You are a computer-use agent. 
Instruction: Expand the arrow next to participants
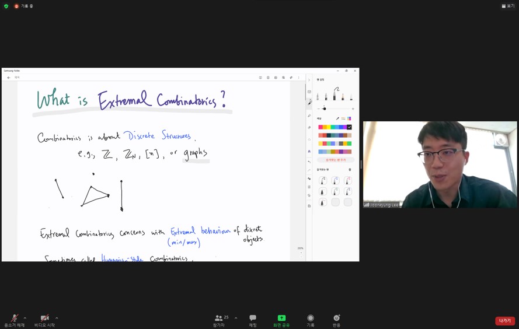click(x=236, y=318)
